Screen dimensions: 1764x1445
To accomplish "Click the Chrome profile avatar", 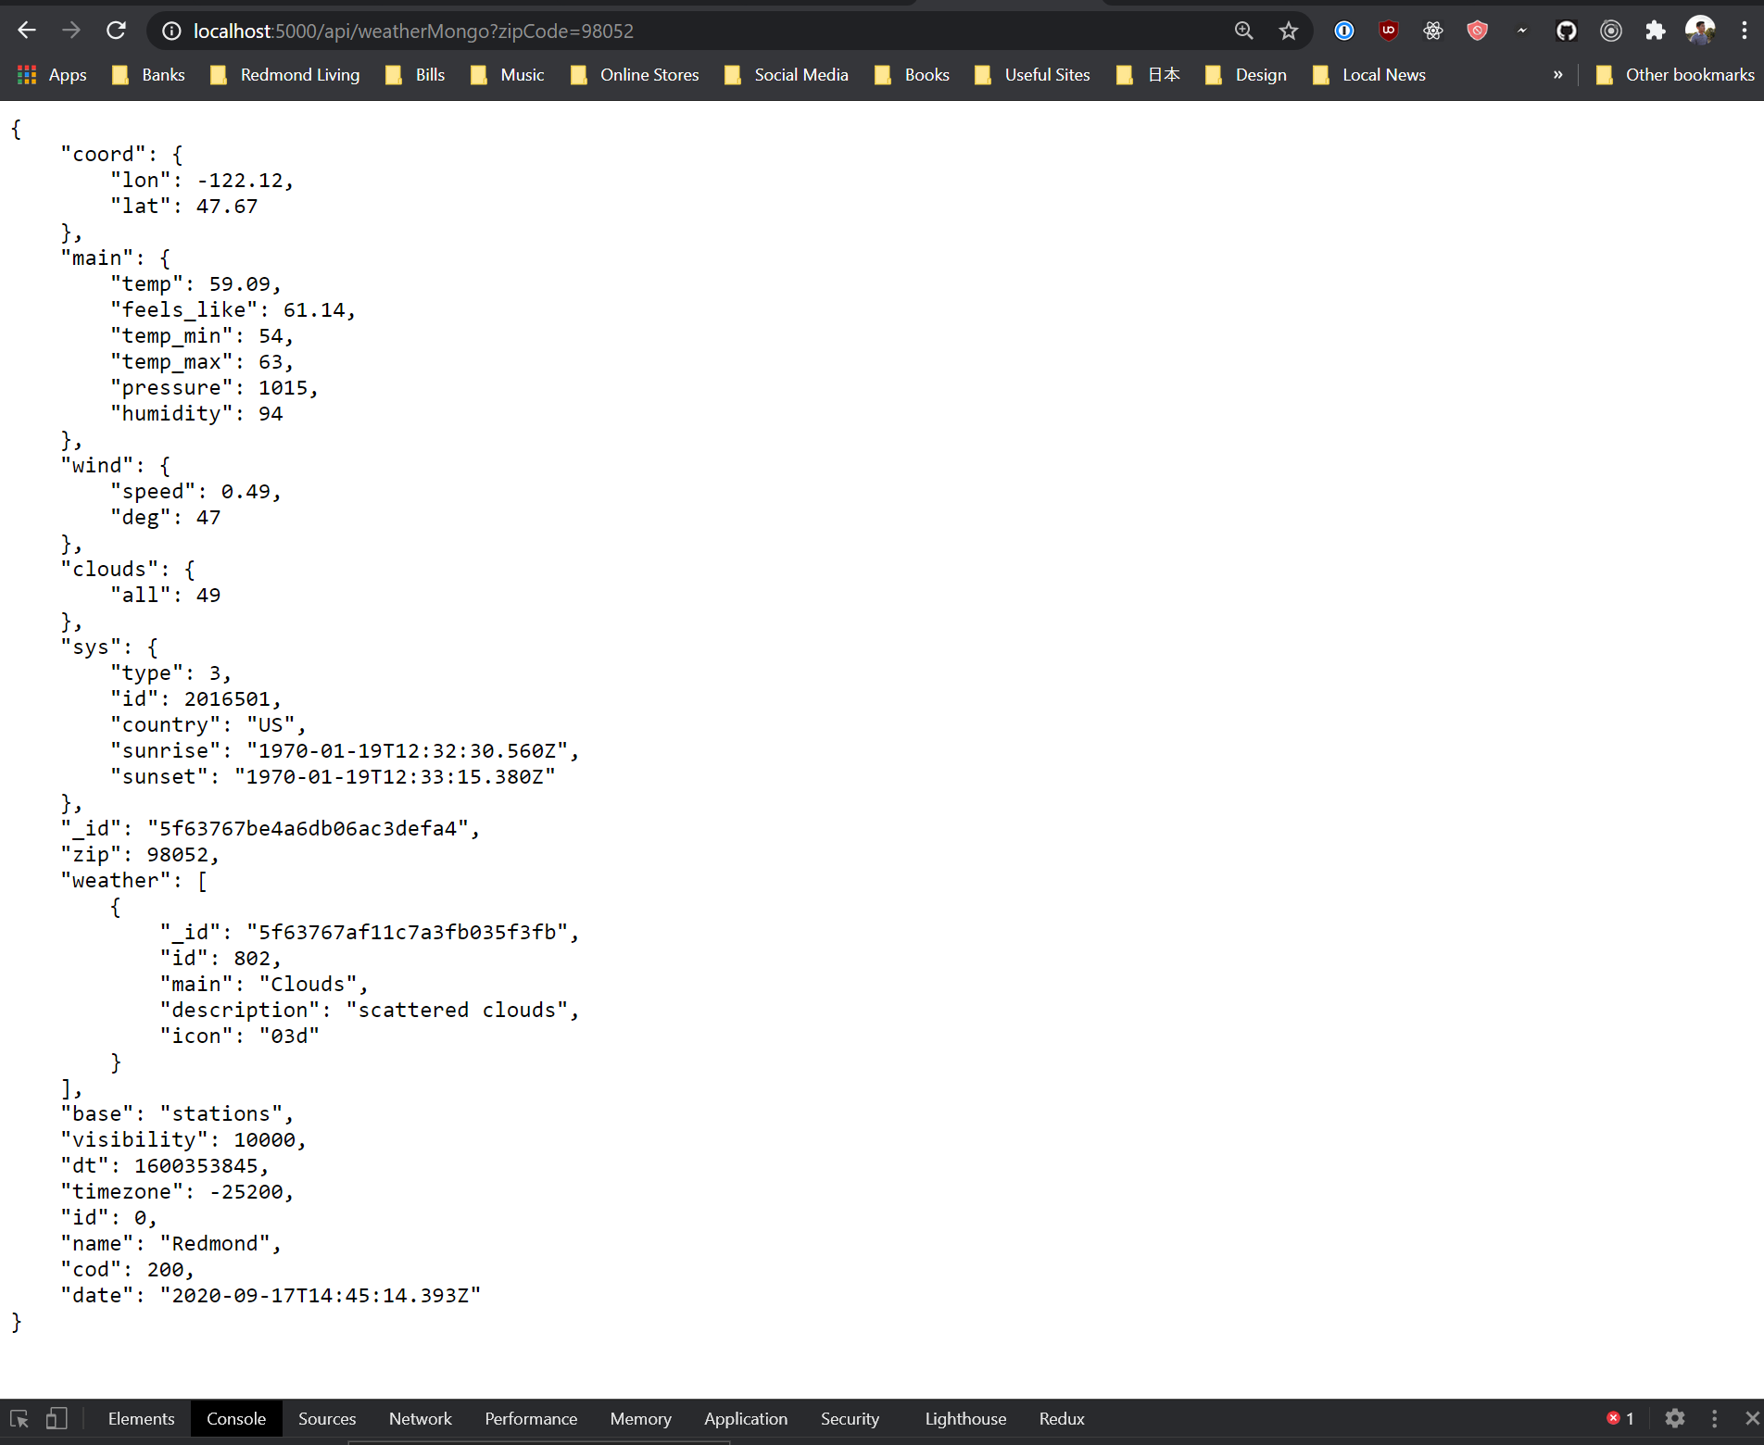I will 1700,30.
